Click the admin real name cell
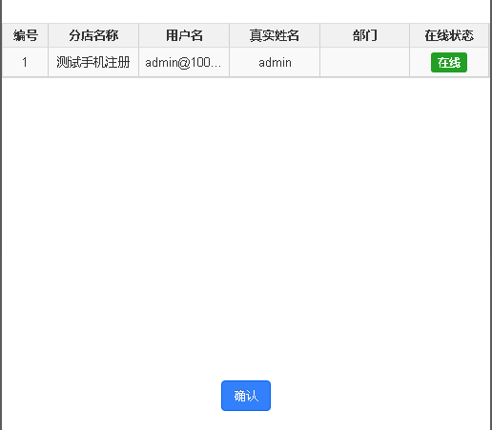Image resolution: width=492 pixels, height=430 pixels. 275,62
